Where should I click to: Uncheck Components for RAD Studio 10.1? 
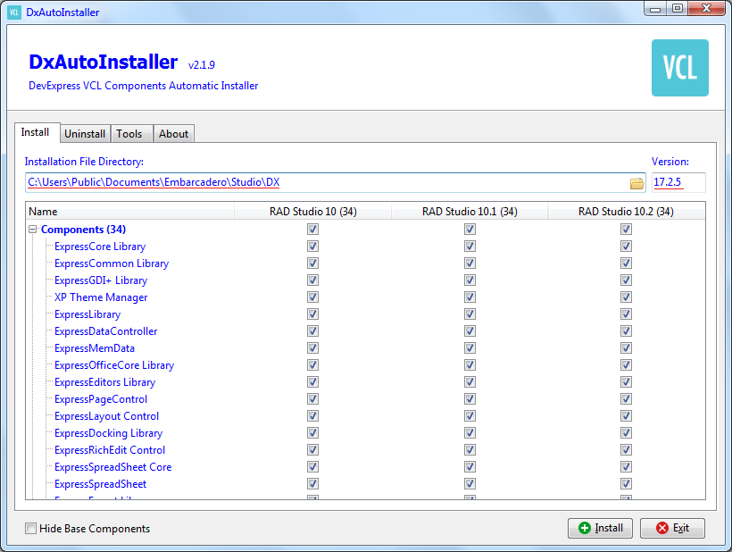[x=470, y=230]
